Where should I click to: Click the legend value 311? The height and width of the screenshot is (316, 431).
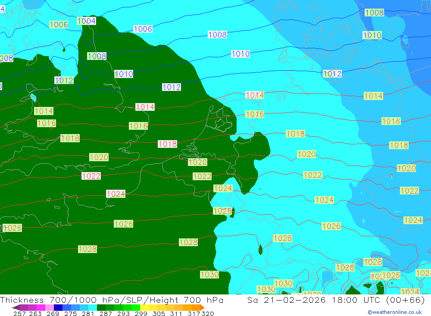tap(176, 313)
